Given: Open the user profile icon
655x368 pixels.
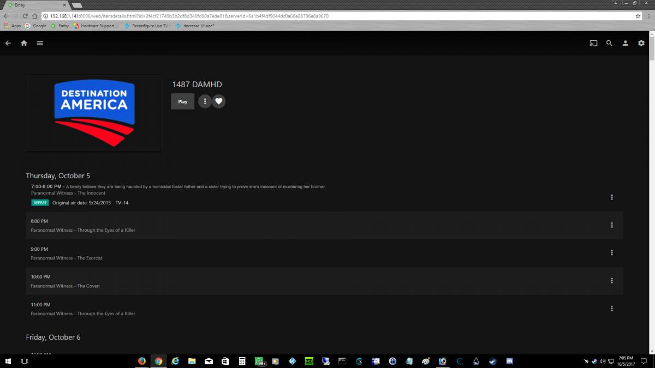Looking at the screenshot, I should click(626, 43).
